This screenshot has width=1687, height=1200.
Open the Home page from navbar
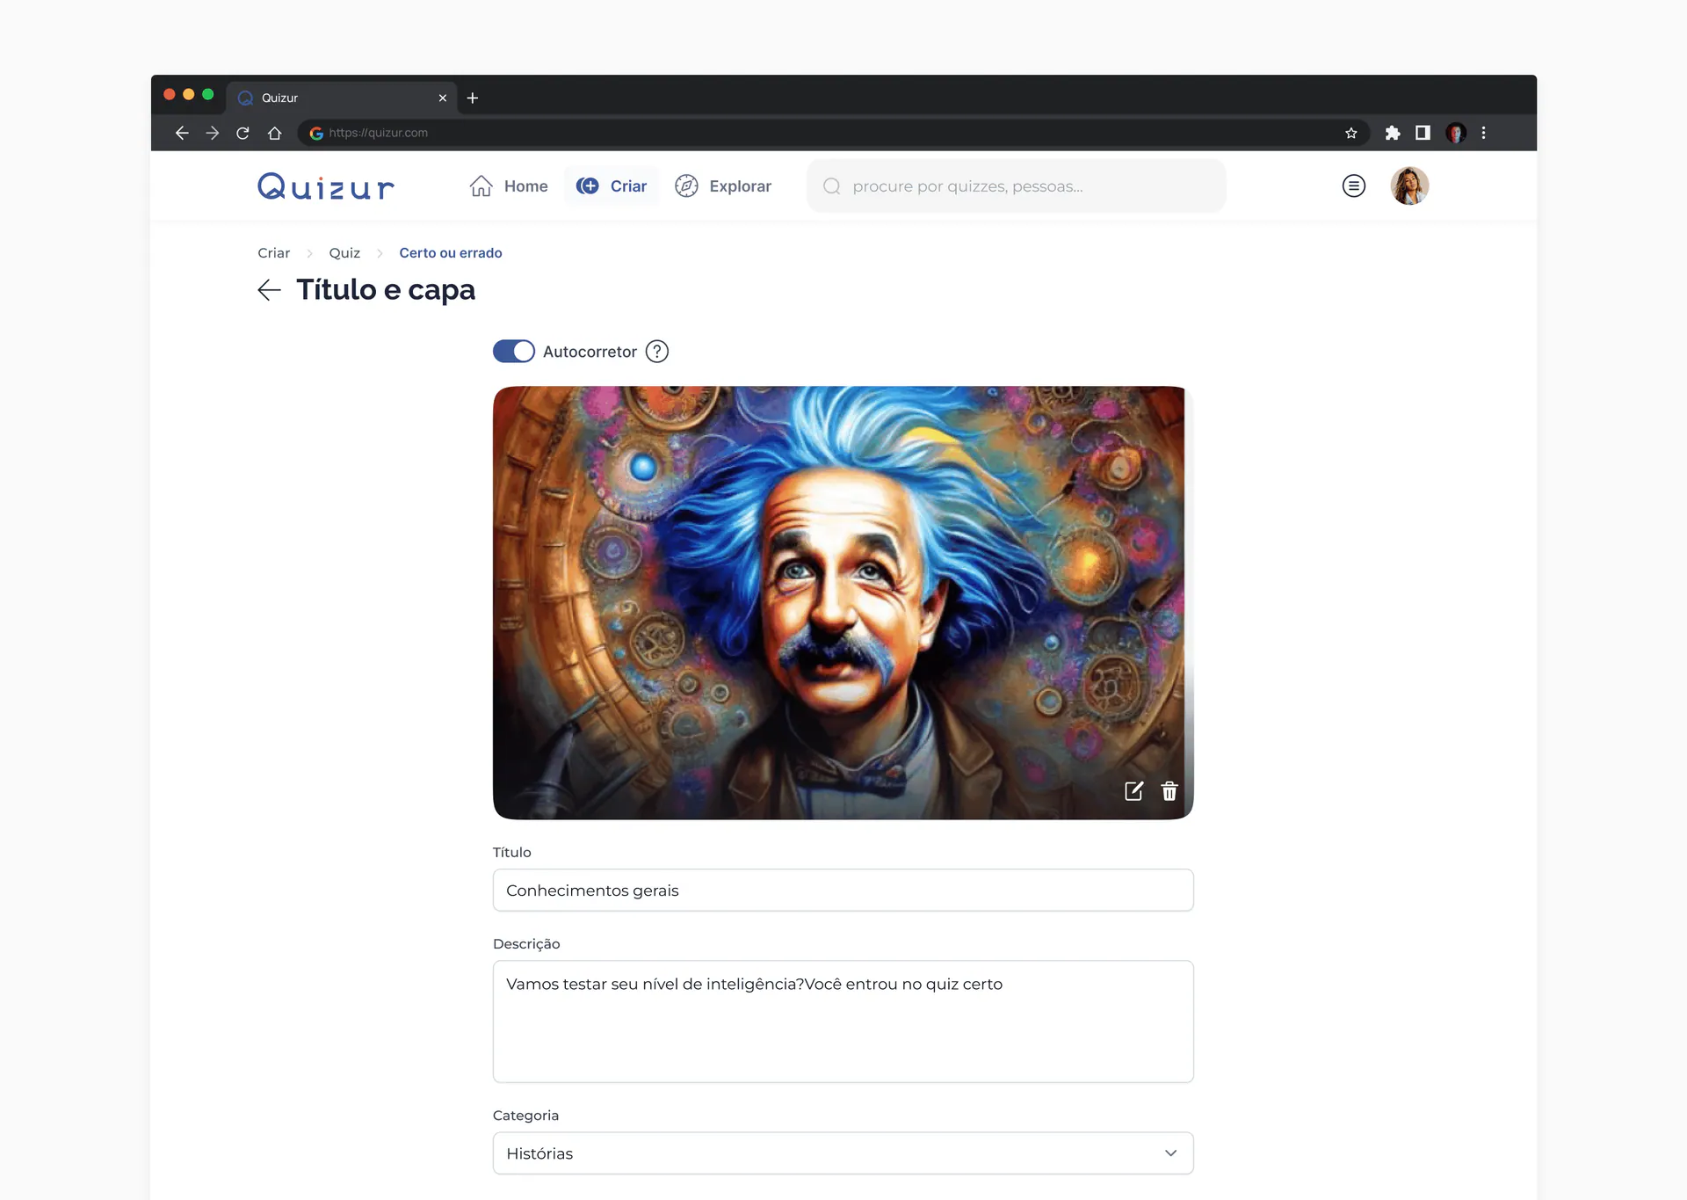coord(508,186)
